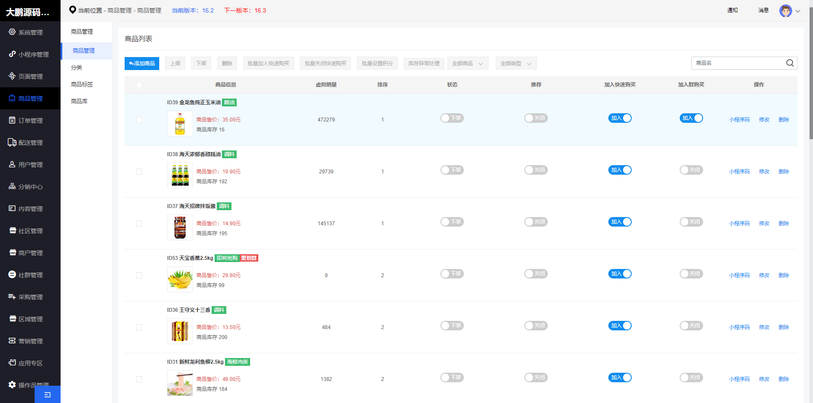813x403 pixels.
Task: Click the search magnifier icon
Action: pyautogui.click(x=790, y=63)
